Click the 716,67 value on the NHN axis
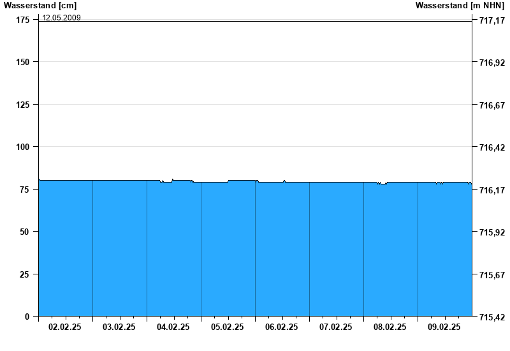This screenshot has height=351, width=510. pos(492,105)
